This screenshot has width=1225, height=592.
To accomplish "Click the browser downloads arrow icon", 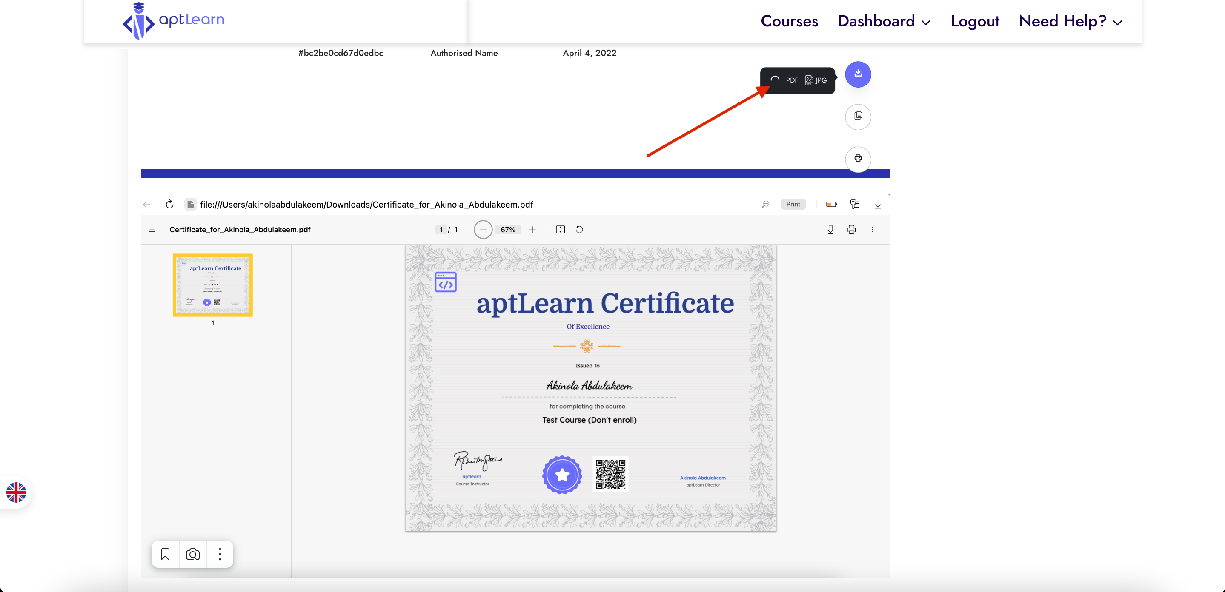I will pyautogui.click(x=877, y=204).
